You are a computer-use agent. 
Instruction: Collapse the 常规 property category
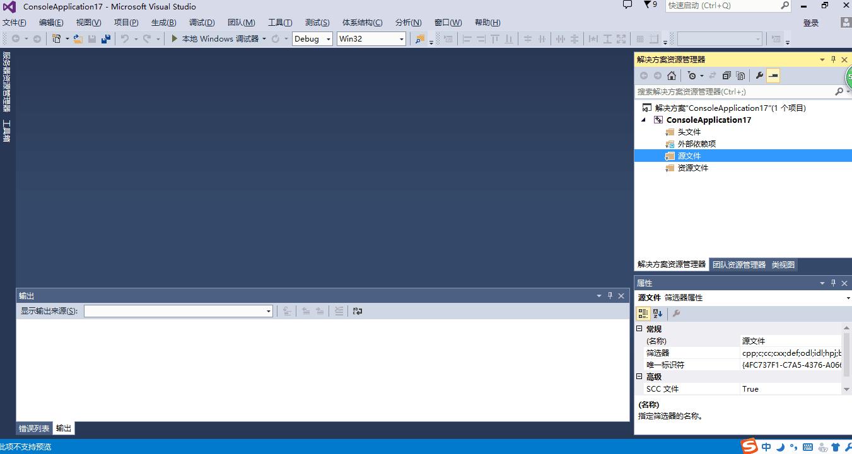639,329
